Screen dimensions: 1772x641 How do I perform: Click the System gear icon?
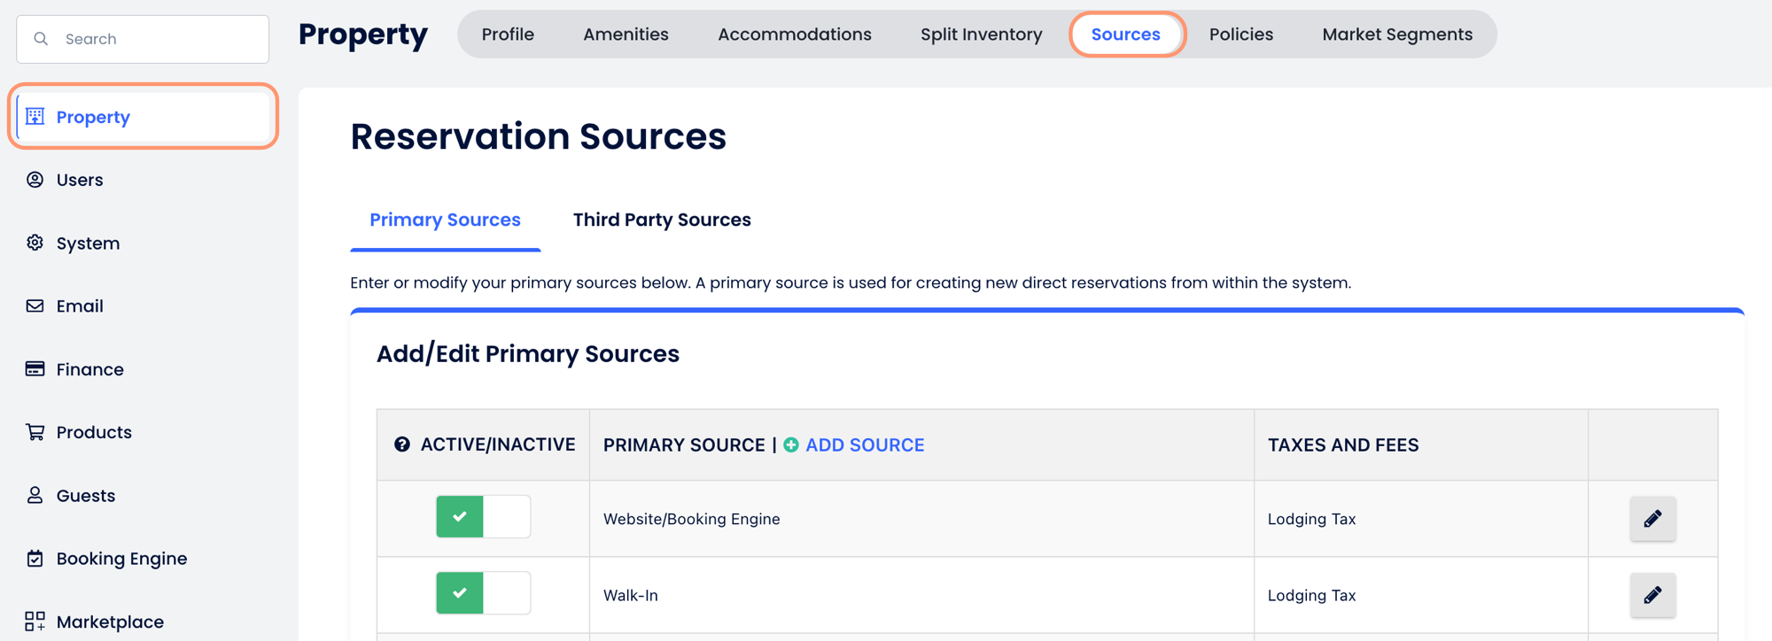[x=35, y=243]
